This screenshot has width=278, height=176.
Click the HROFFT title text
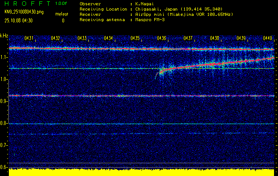tap(27, 4)
